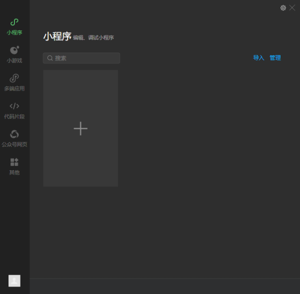Open the 小游戏 section
This screenshot has height=294, width=300.
(14, 54)
